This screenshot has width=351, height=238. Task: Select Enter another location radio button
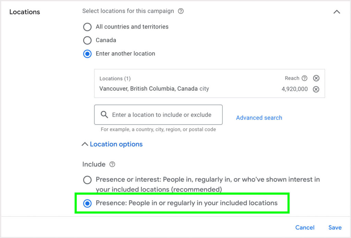click(87, 54)
